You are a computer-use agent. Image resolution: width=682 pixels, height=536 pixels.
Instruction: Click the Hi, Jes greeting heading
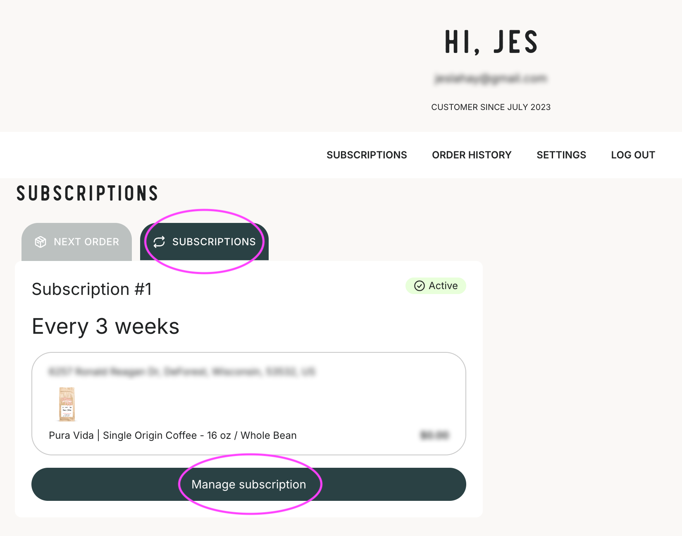tap(491, 42)
